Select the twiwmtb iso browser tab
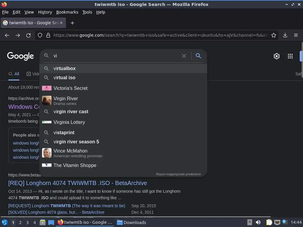Image resolution: width=303 pixels, height=227 pixels. click(x=33, y=23)
